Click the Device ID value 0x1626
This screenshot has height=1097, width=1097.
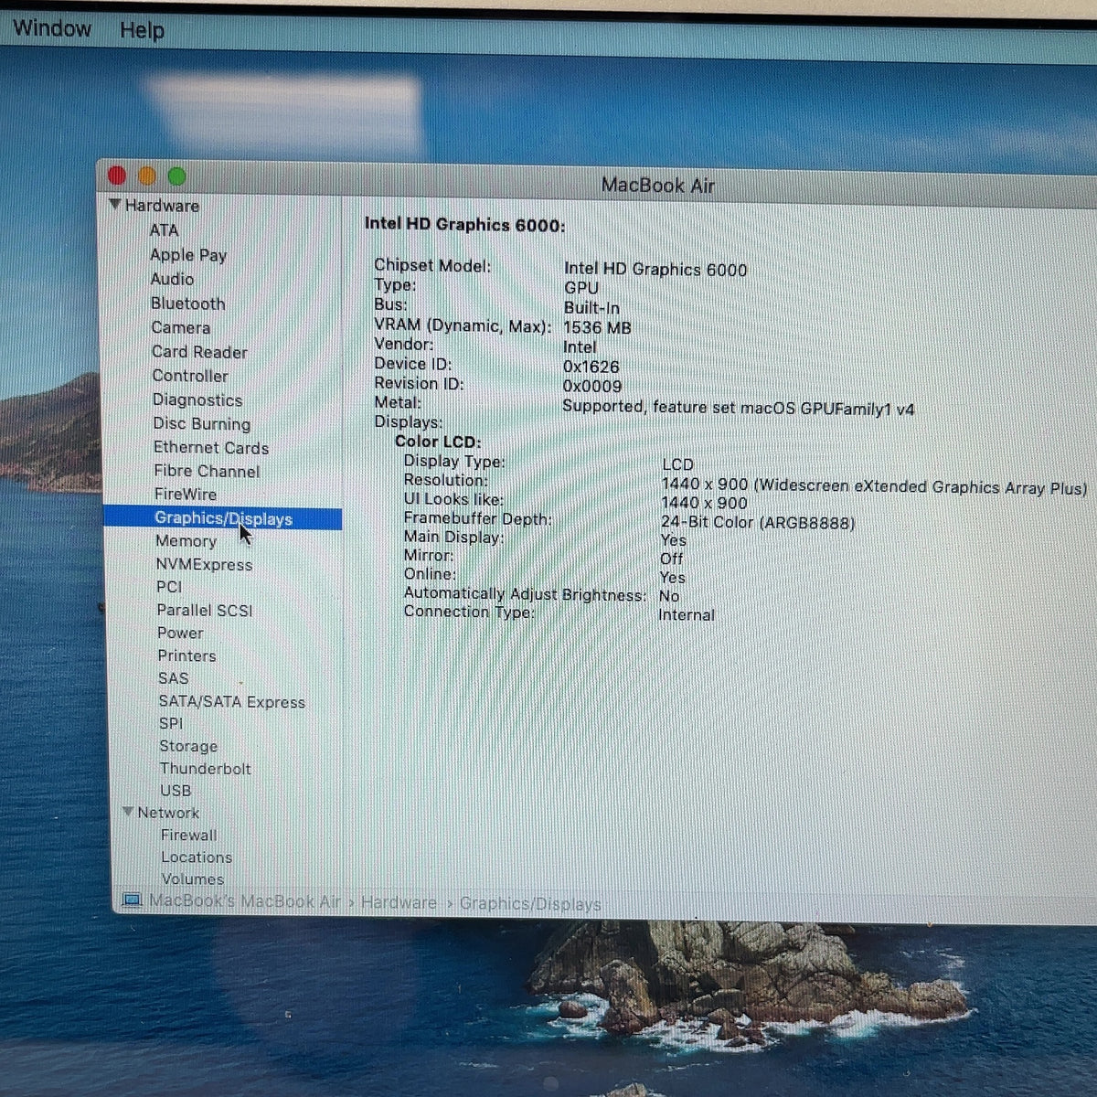pos(591,367)
